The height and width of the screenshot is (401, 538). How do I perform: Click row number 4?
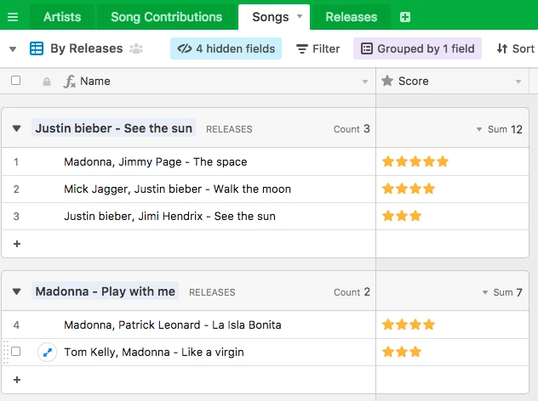(x=16, y=325)
